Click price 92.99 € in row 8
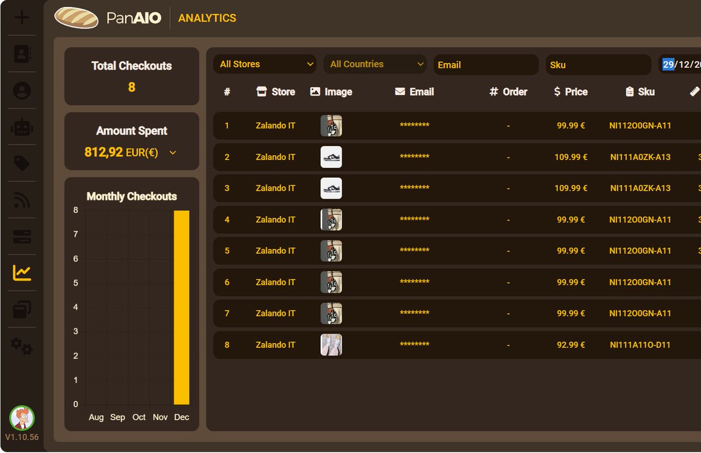 pos(571,345)
